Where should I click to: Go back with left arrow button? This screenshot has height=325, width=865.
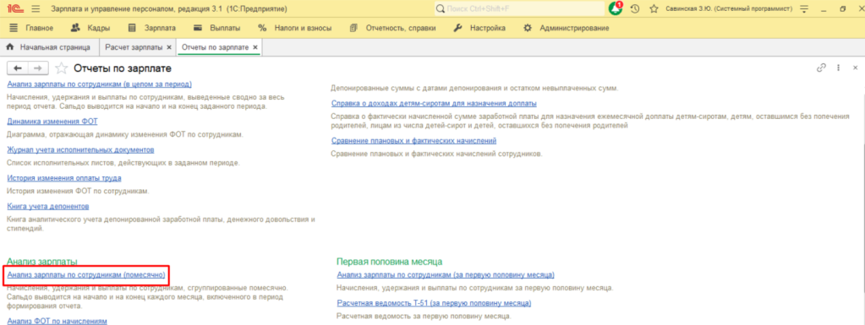(18, 68)
